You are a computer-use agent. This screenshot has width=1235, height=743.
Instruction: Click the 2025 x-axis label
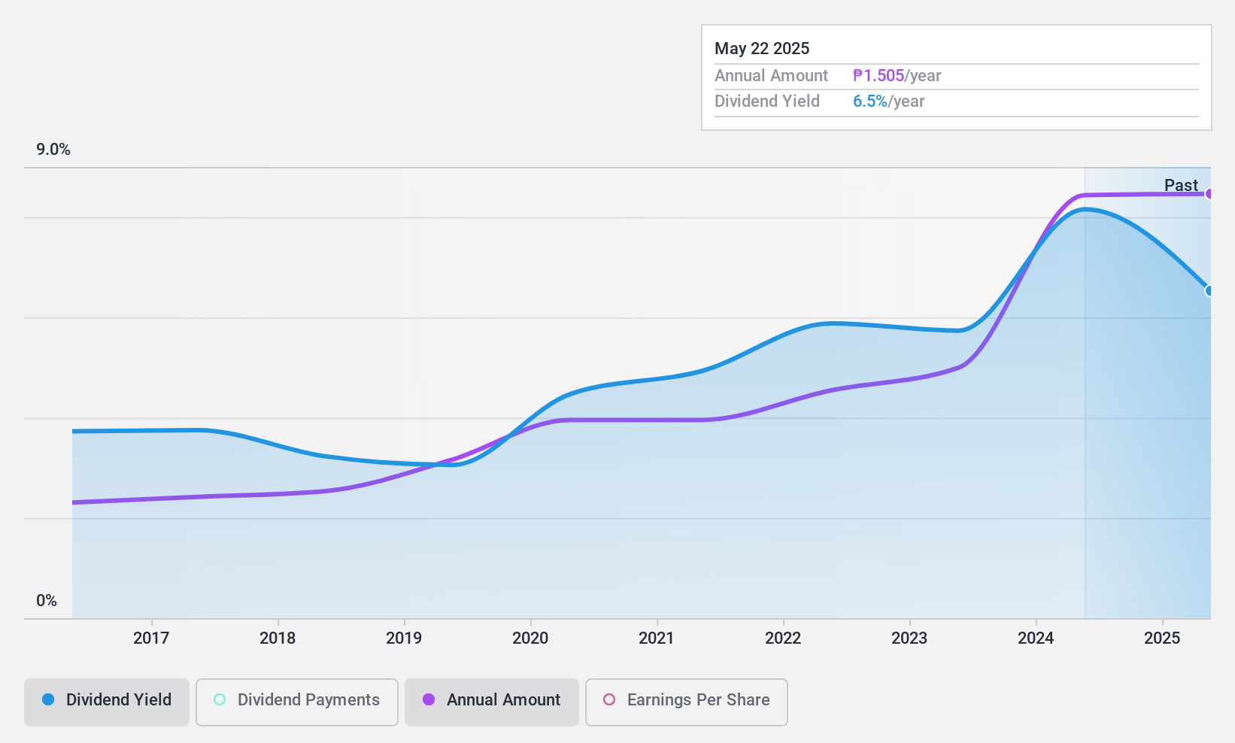coord(1162,638)
